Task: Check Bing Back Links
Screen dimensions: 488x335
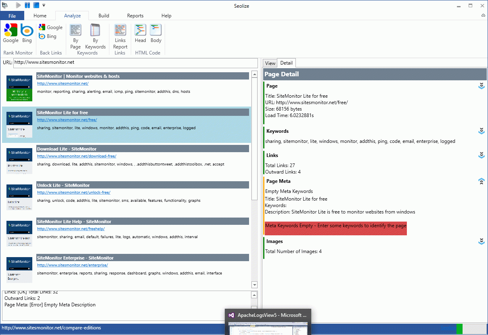Action: (48, 36)
